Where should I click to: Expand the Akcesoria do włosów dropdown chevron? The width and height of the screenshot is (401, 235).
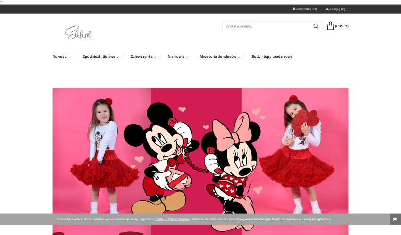click(239, 57)
